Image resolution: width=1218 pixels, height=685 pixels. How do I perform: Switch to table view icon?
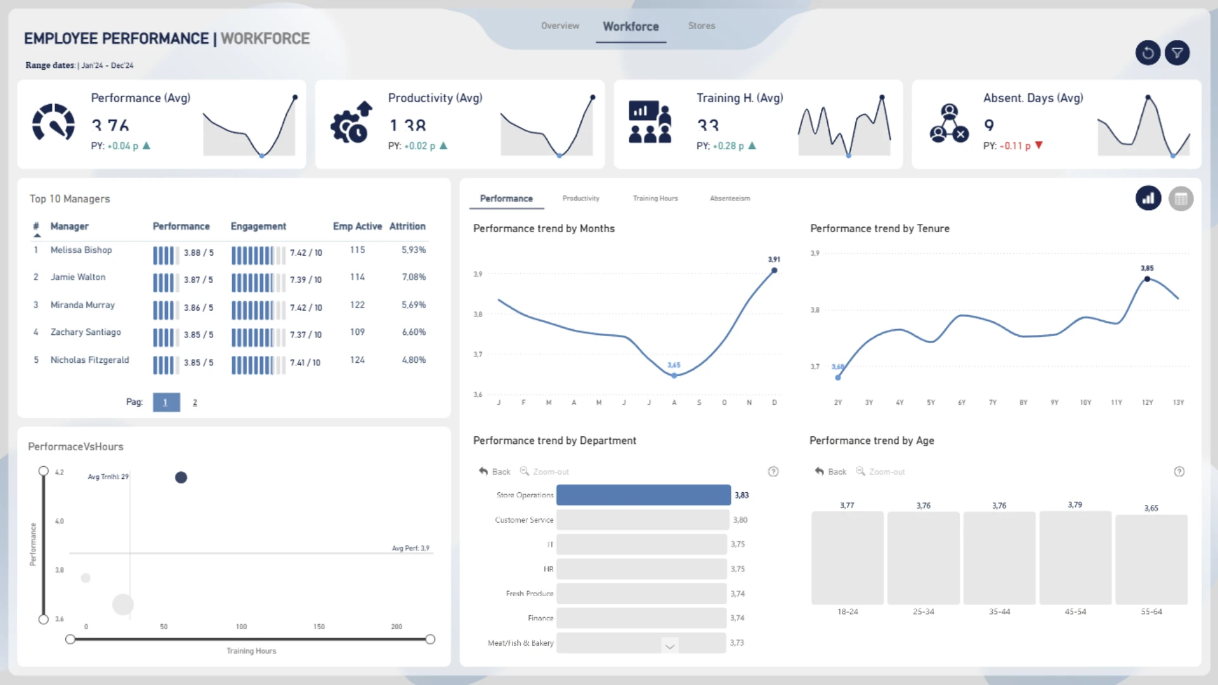[x=1181, y=199]
